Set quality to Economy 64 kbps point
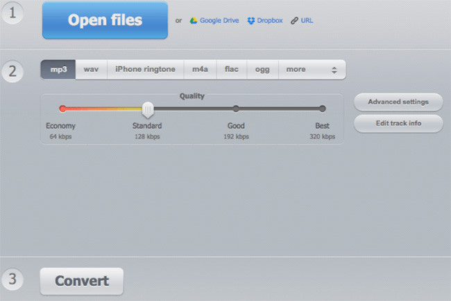 pyautogui.click(x=62, y=109)
